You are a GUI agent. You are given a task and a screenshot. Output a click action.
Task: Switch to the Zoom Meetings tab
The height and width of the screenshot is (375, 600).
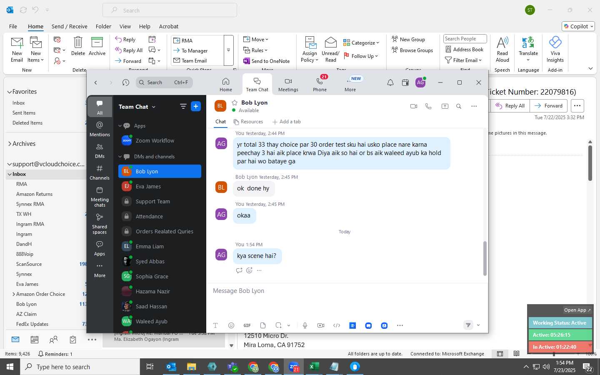click(x=288, y=84)
